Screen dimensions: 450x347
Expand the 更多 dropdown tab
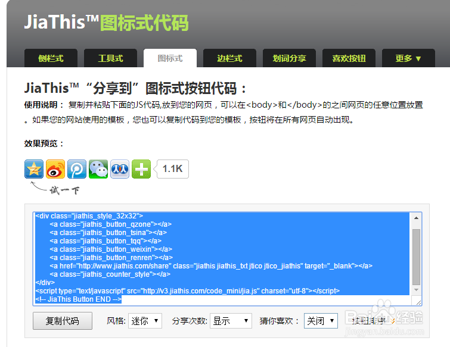click(x=408, y=58)
